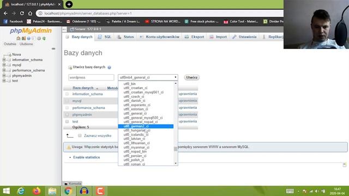Click green reload navigation icon
The width and height of the screenshot is (349, 196).
[x=44, y=39]
